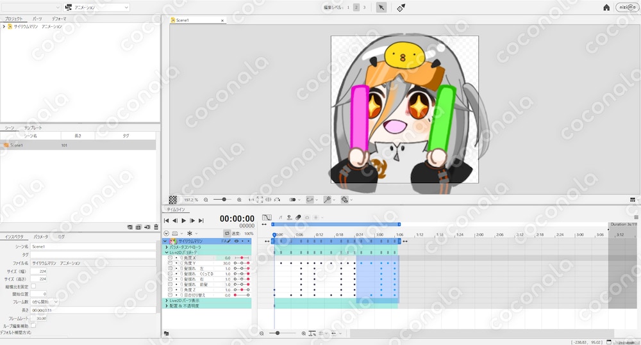Fit canvas to view with frame icon
The image size is (641, 345).
[260, 200]
